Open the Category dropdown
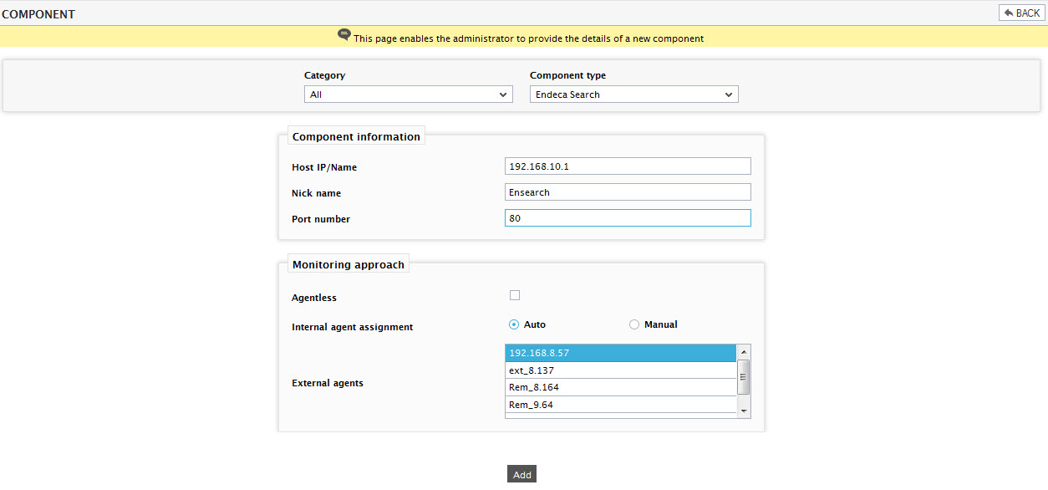Screen dimensions: 1048x490 pos(408,94)
